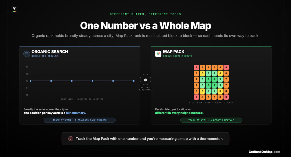Click the 'Broadly the same across the city' text
The height and width of the screenshot is (157, 291).
(x=46, y=109)
